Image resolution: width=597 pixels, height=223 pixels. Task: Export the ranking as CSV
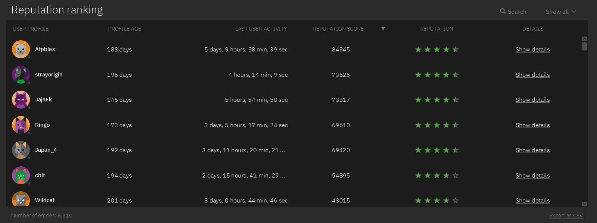click(x=566, y=216)
